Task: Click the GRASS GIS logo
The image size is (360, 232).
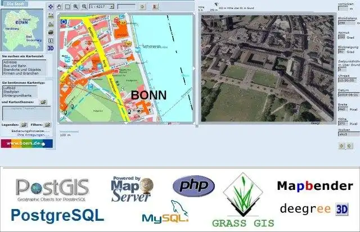Action: (x=243, y=200)
